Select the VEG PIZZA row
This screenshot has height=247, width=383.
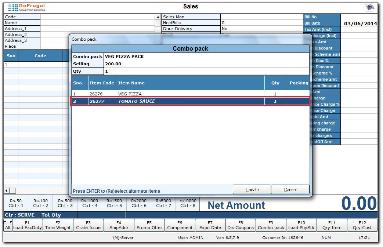pos(191,94)
